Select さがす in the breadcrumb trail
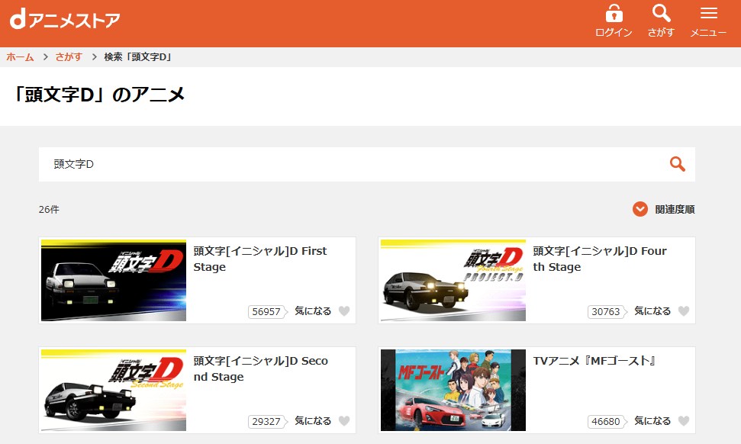This screenshot has width=741, height=444. coord(68,56)
